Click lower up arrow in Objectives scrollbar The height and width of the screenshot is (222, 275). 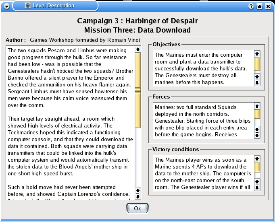[x=257, y=77]
